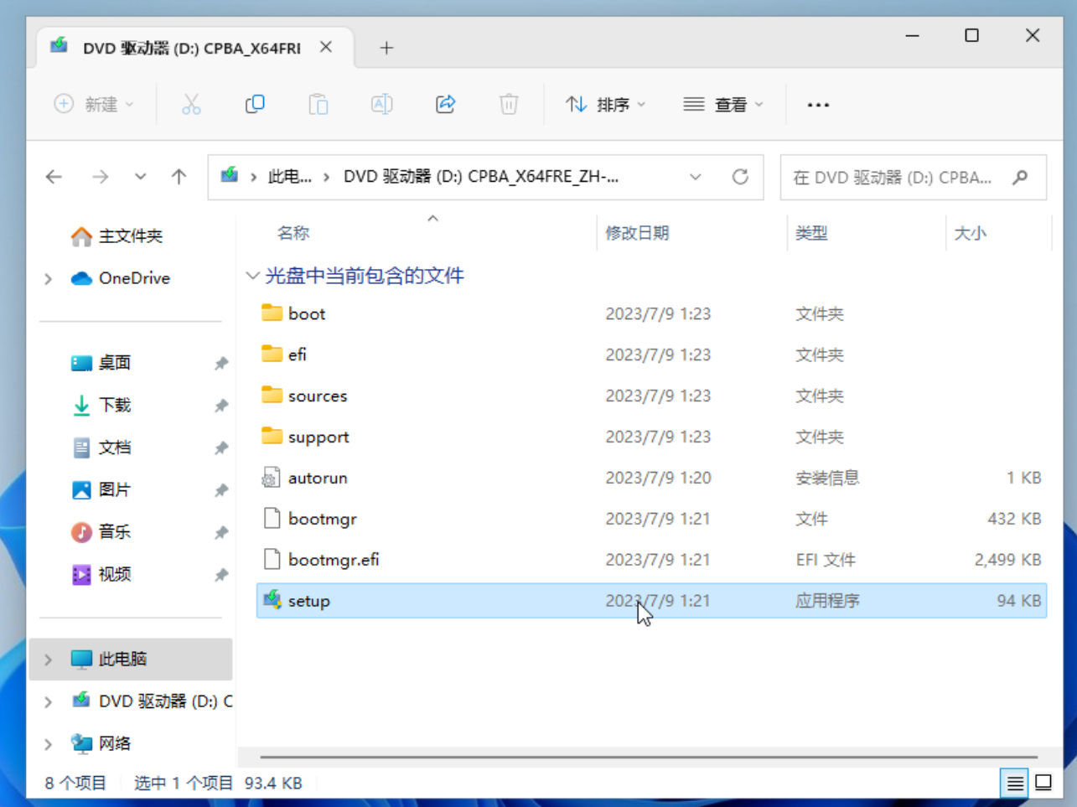Screen dimensions: 1077x807
Task: Open the 排序 sort dropdown
Action: pos(606,105)
